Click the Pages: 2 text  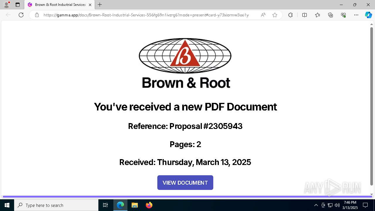point(185,144)
